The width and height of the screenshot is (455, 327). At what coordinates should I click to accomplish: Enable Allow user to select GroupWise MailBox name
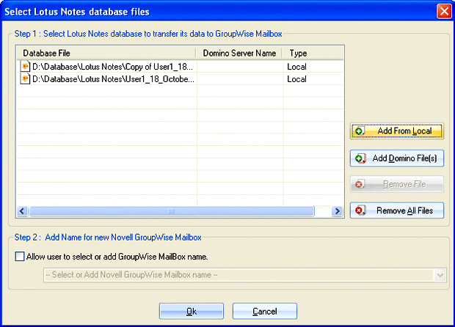[20, 257]
